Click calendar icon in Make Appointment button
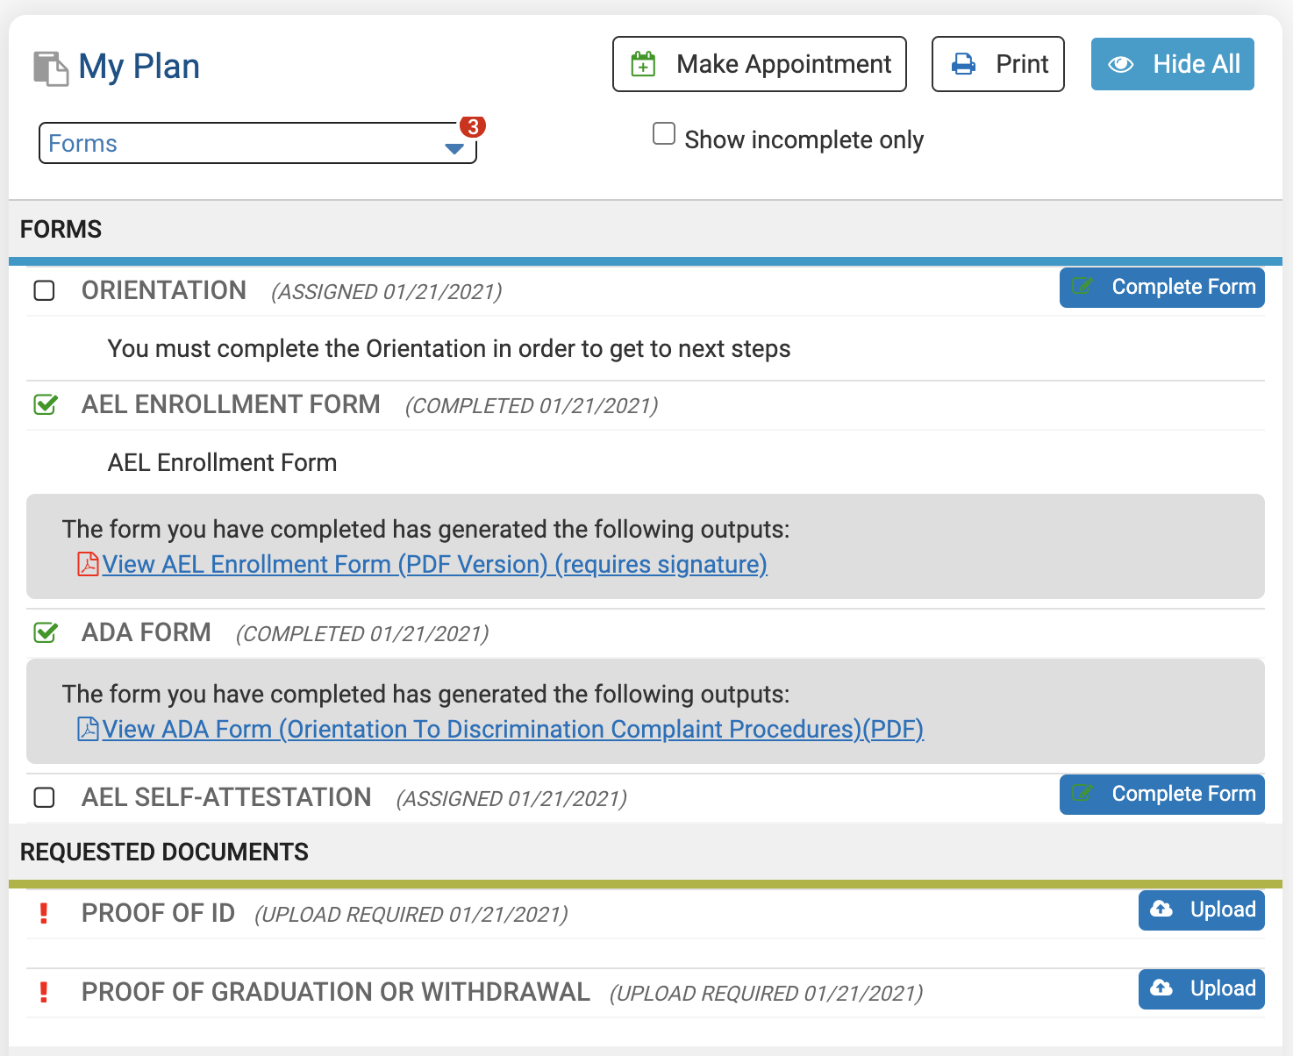Screen dimensions: 1293x1056 pyautogui.click(x=643, y=64)
